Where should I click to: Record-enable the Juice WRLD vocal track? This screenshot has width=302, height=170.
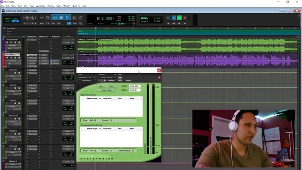[x=7, y=58]
